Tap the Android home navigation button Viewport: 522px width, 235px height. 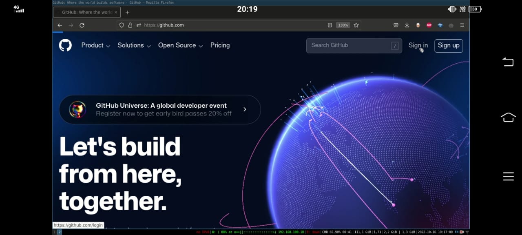tap(508, 117)
